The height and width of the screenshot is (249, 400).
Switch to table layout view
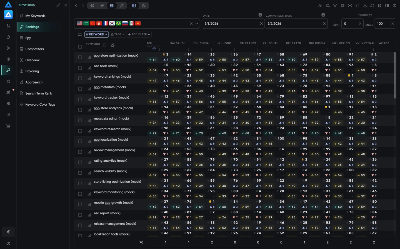[x=134, y=6]
